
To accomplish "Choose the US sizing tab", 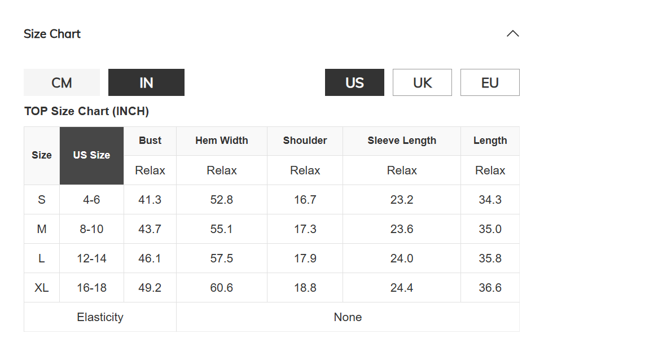I will 354,82.
